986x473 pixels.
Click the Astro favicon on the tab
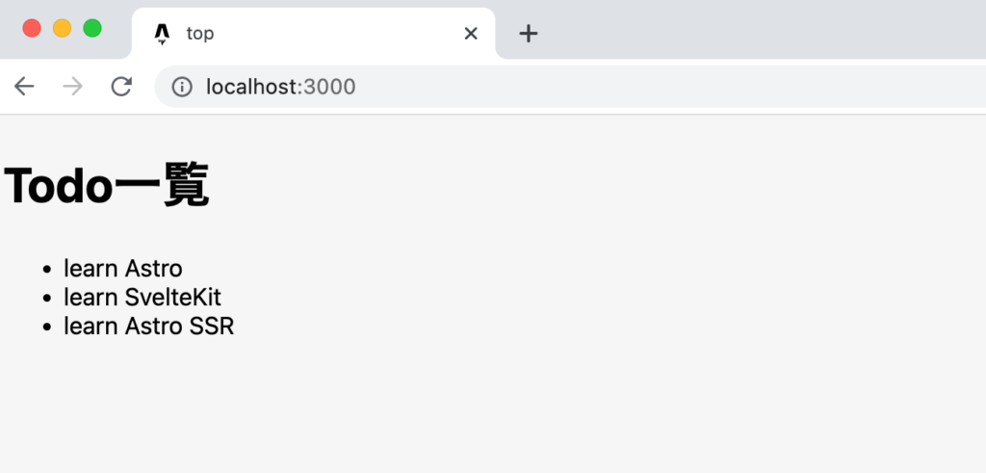pos(162,34)
